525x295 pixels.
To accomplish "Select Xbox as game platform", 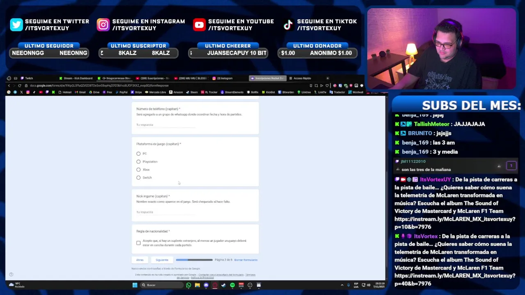I will (139, 170).
